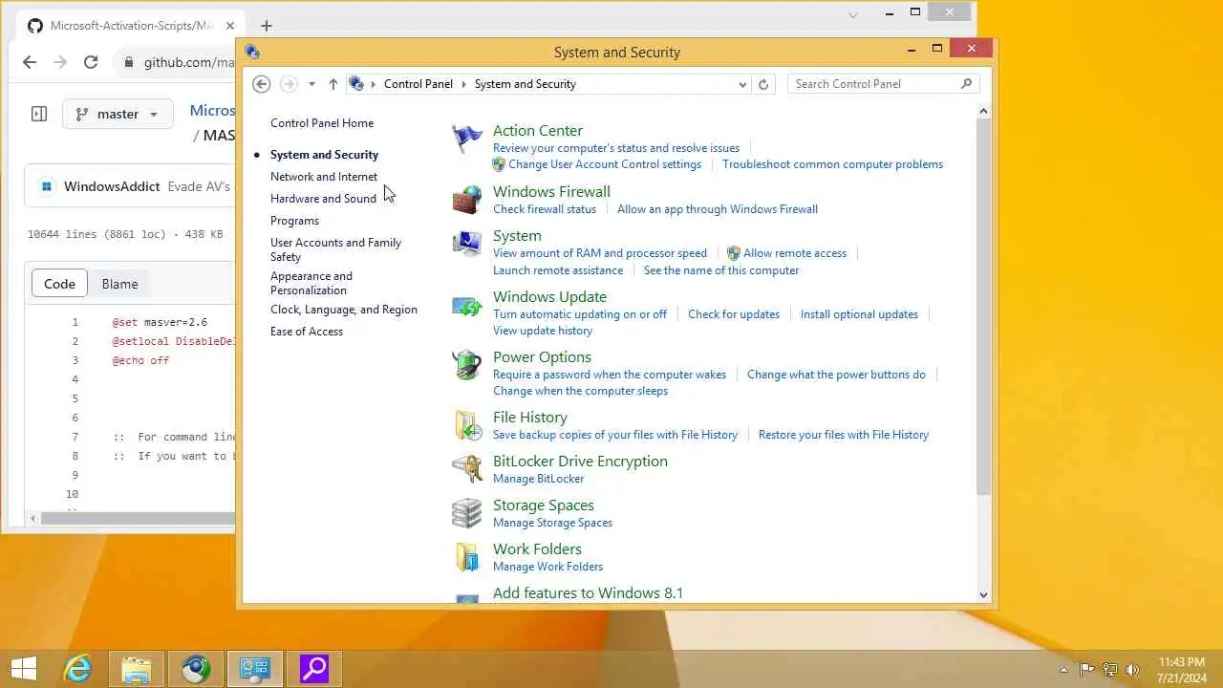
Task: Click the Control Panel vertical scrollbar thumb
Action: (x=984, y=307)
